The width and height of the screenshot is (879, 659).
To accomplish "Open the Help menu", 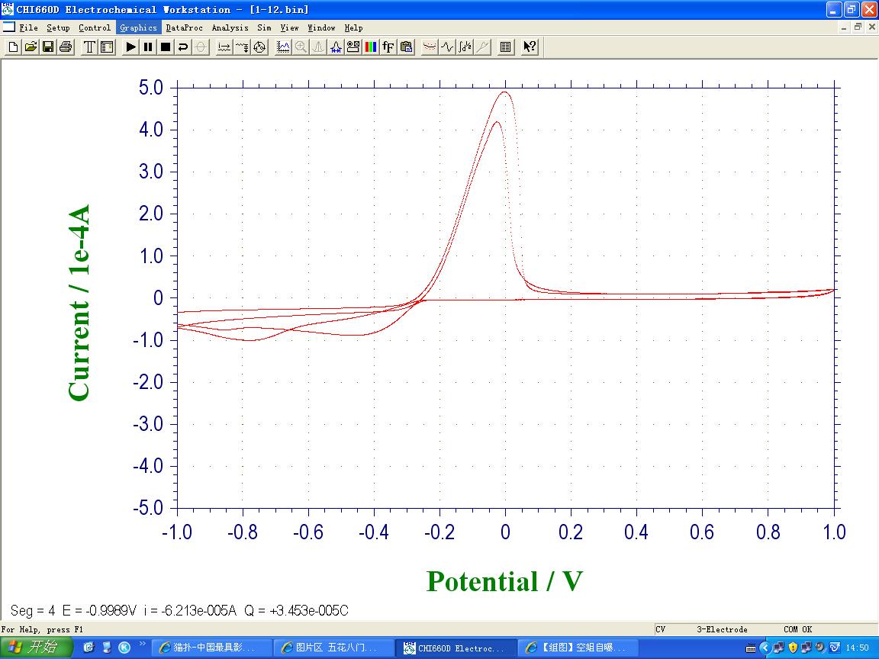I will (x=353, y=27).
